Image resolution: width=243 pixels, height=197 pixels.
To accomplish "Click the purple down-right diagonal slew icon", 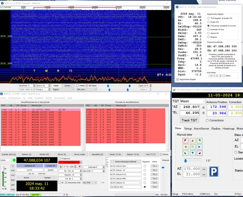I will click(x=199, y=153).
